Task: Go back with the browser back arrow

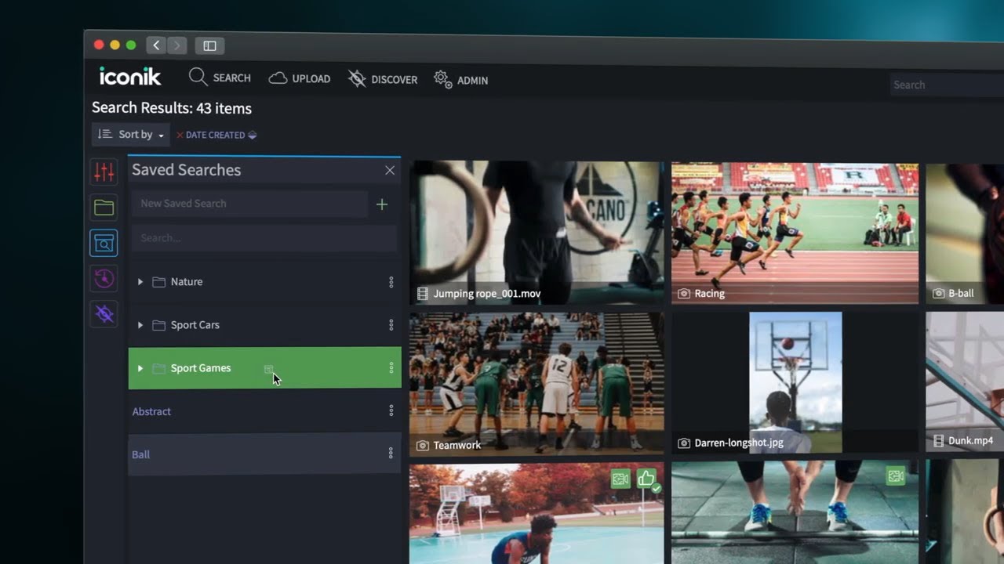Action: (x=156, y=45)
